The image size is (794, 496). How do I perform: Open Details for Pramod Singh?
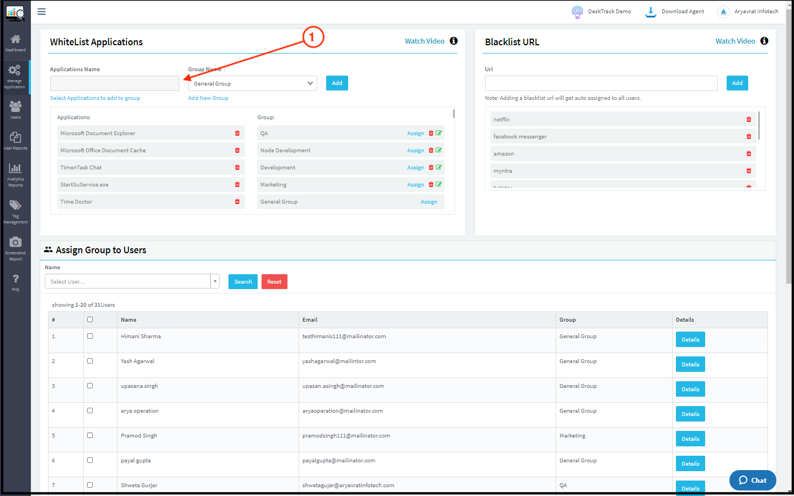click(690, 439)
